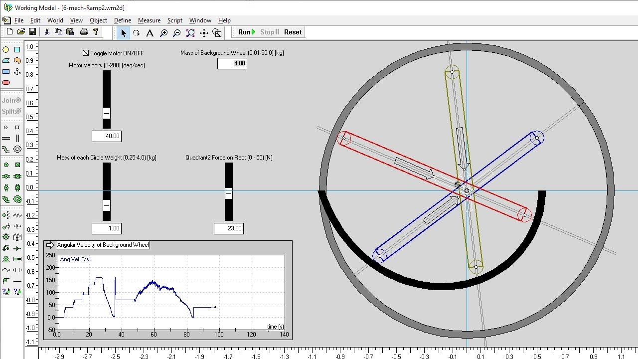Select the Arrow pointer tool
638x359 pixels.
click(x=123, y=33)
